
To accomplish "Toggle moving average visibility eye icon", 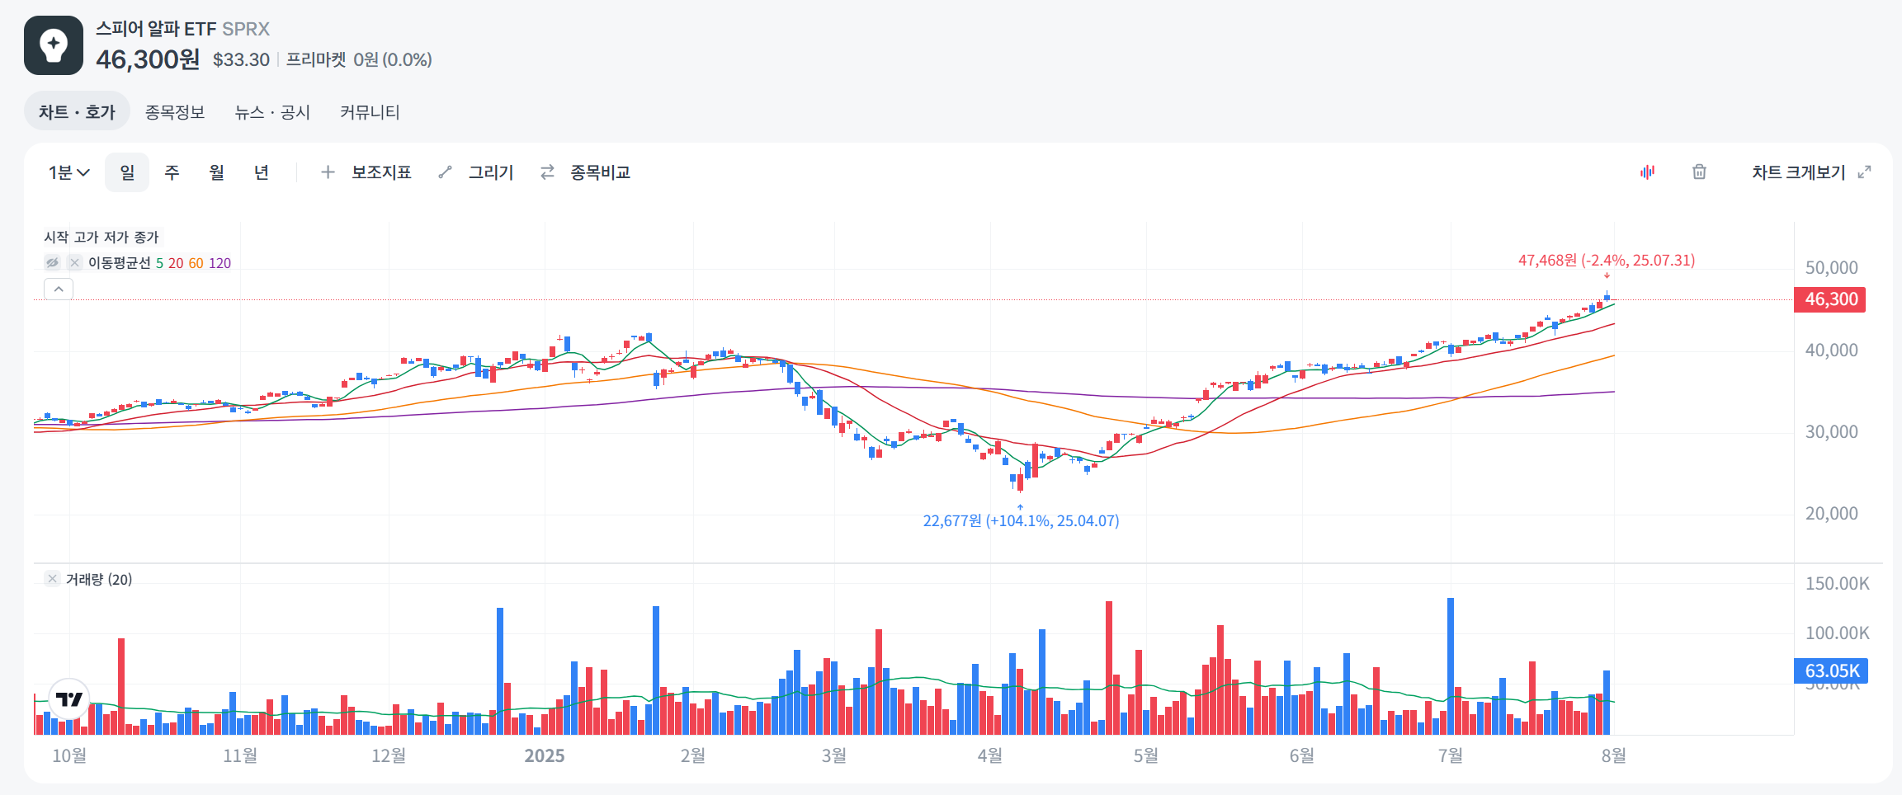I will (53, 262).
